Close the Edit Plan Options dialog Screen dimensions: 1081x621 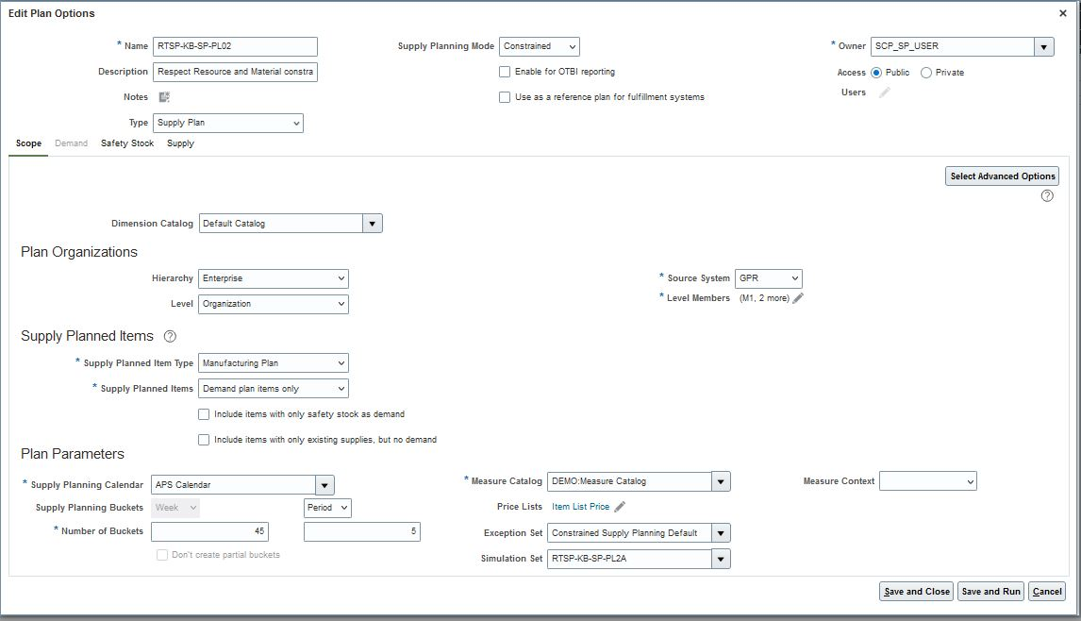pos(1062,13)
